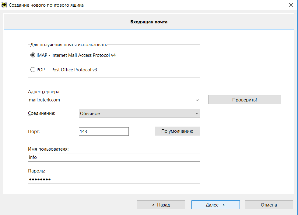Cancel setup with the Отмена button

click(268, 205)
